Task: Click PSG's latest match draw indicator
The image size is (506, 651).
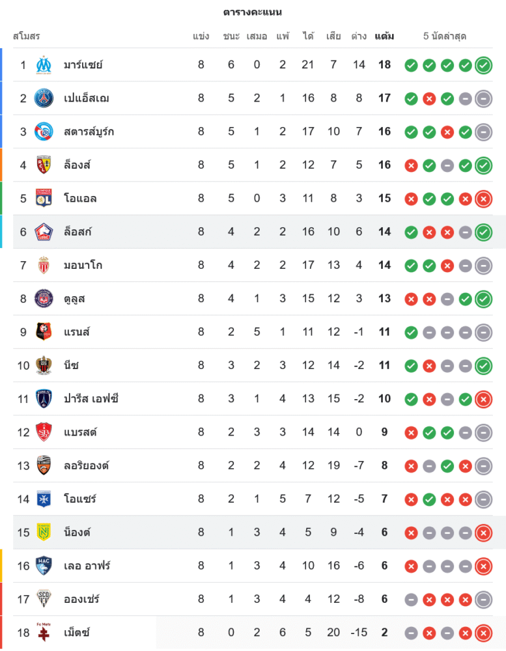Action: 483,98
